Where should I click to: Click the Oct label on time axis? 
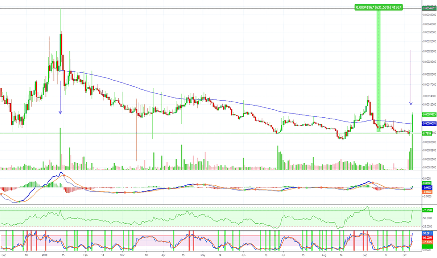coord(404,255)
